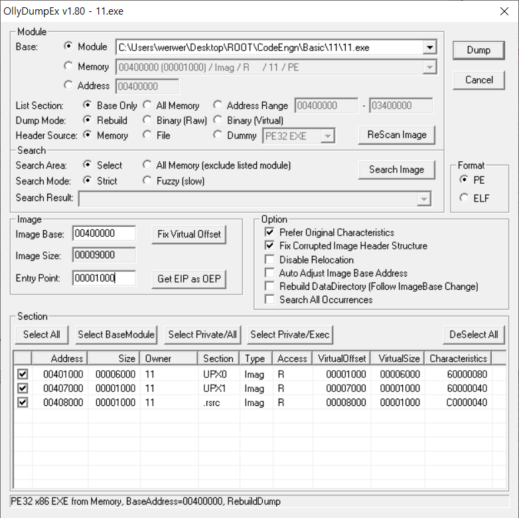Click the Characteristics column header

click(459, 359)
